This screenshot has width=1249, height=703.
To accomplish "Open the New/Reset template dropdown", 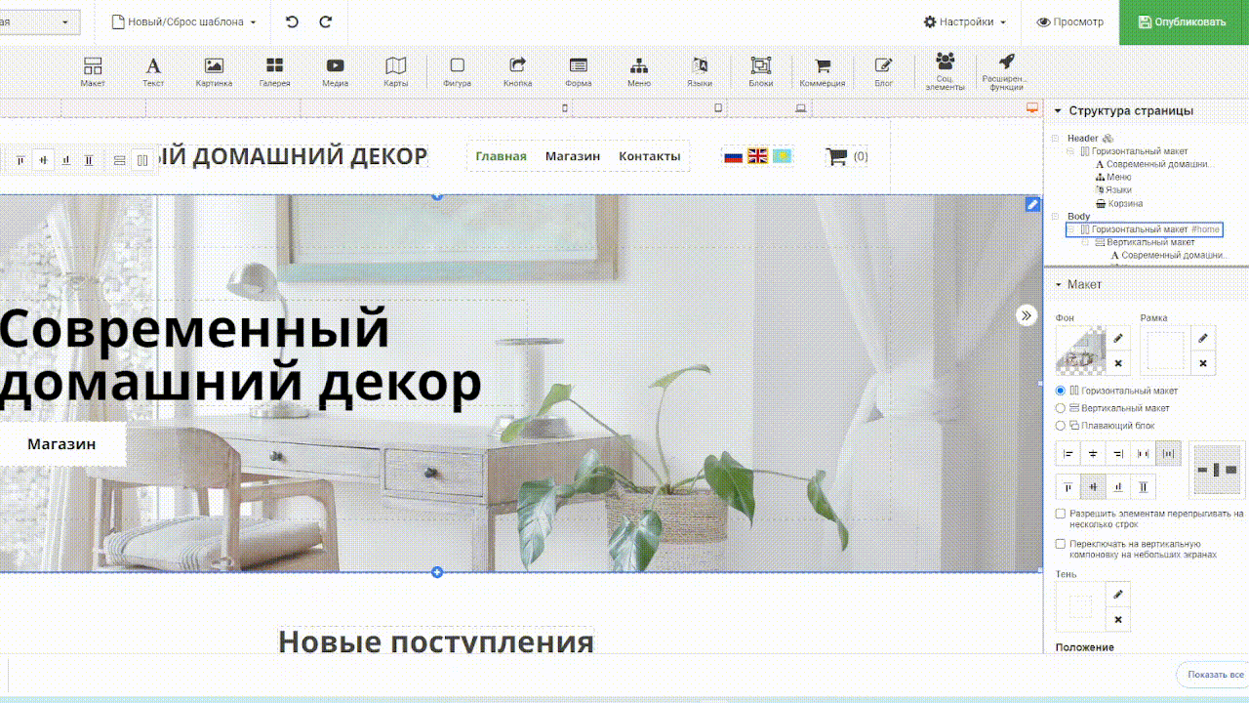I will tap(184, 21).
